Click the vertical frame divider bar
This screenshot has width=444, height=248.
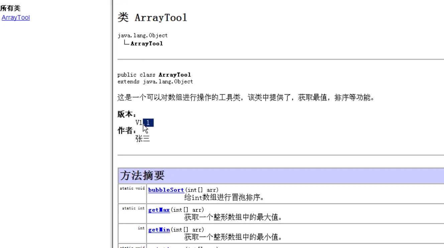coord(111,124)
